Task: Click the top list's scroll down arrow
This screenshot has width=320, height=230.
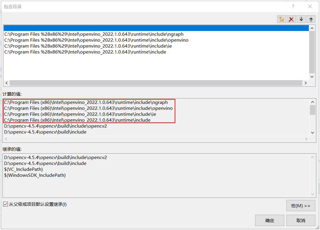Action: click(x=312, y=77)
